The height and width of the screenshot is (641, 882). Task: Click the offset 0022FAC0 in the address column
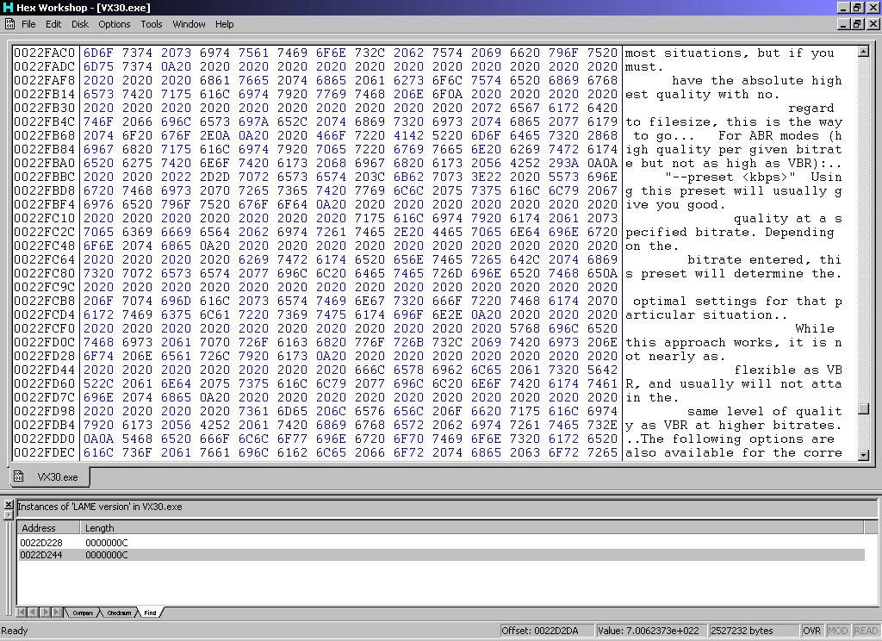(x=45, y=53)
